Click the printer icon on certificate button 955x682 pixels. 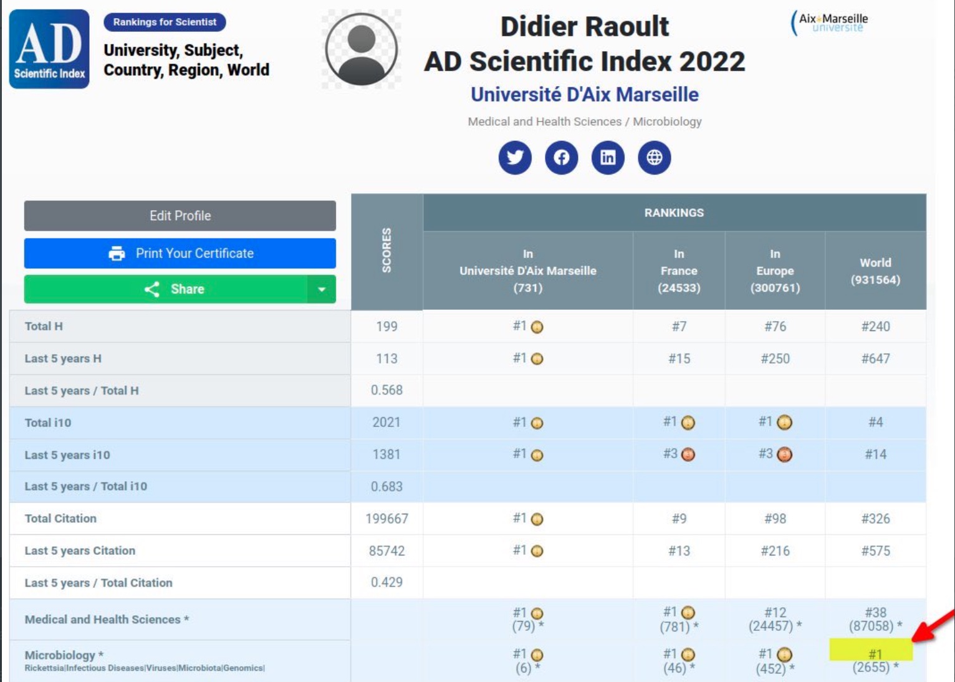tap(117, 254)
